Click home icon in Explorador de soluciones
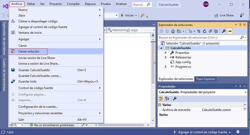Screen dimensions: 250x135 click(x=173, y=31)
